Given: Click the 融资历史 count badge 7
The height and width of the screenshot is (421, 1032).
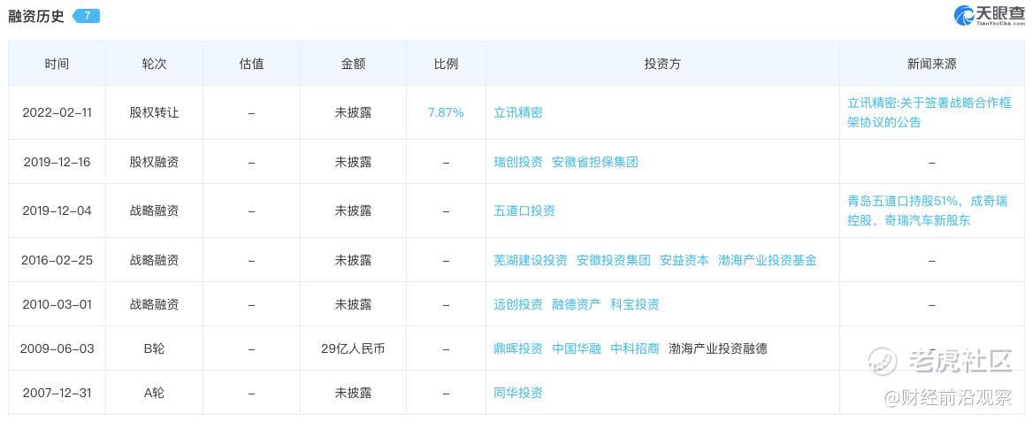Looking at the screenshot, I should [87, 16].
